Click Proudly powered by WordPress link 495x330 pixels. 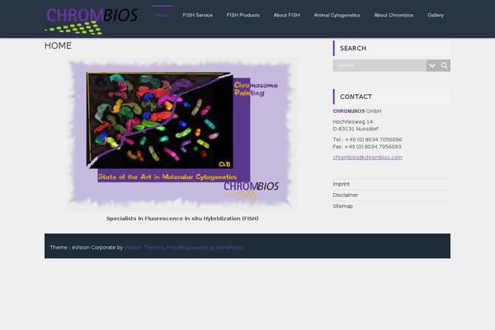click(205, 247)
